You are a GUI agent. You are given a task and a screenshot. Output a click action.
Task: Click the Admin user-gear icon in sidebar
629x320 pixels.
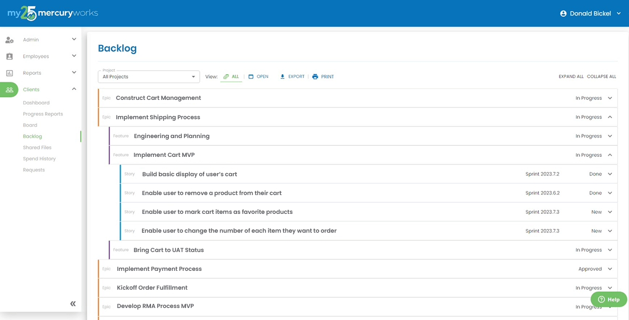(x=9, y=40)
